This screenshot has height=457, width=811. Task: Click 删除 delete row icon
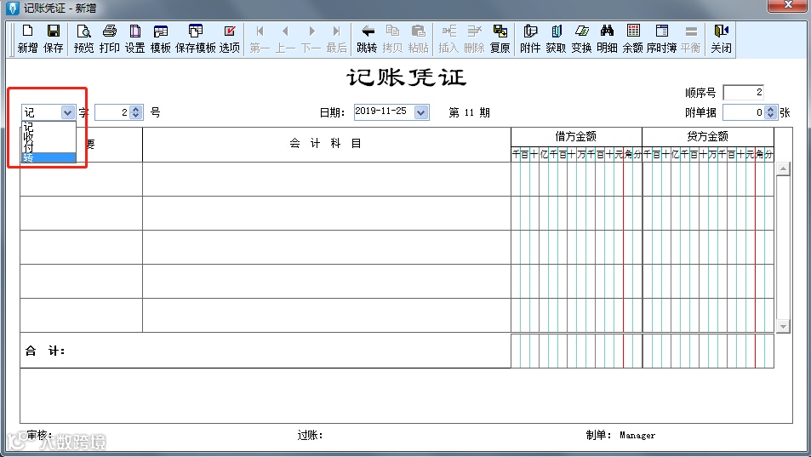pos(474,39)
